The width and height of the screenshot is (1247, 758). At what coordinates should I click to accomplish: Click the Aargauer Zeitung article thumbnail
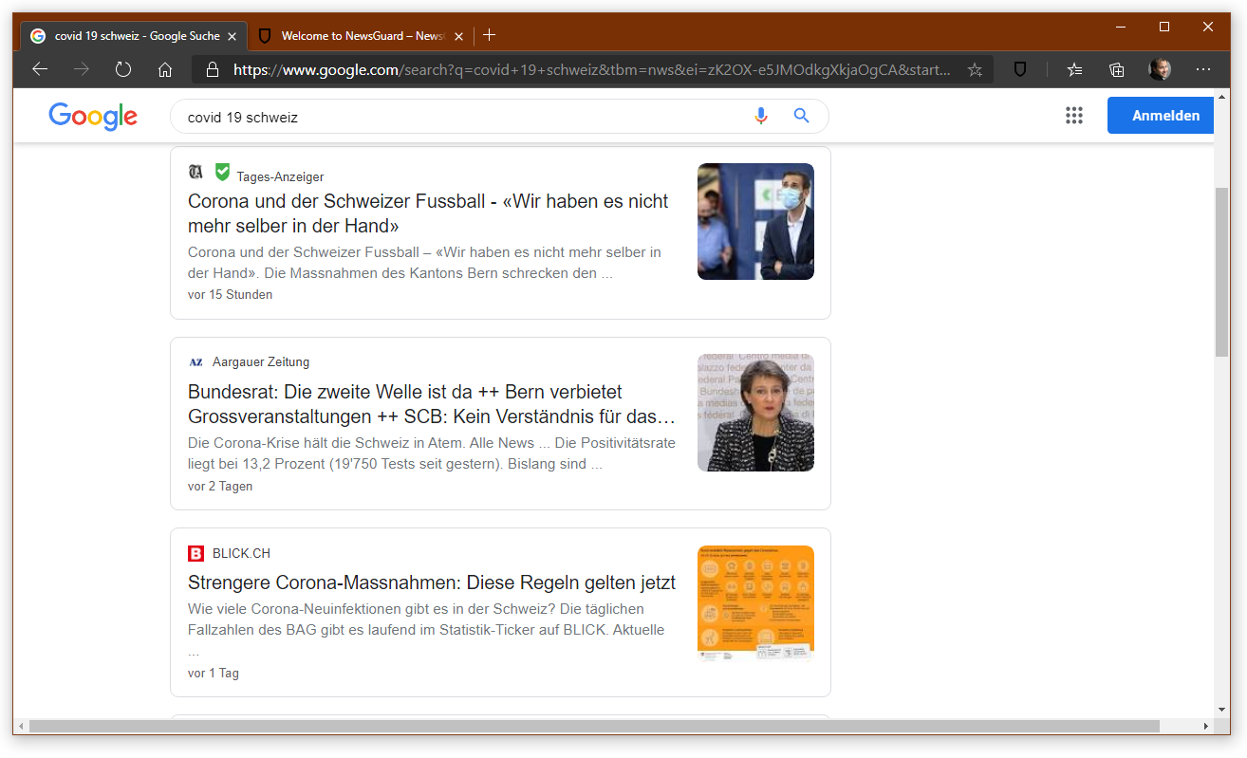tap(755, 413)
